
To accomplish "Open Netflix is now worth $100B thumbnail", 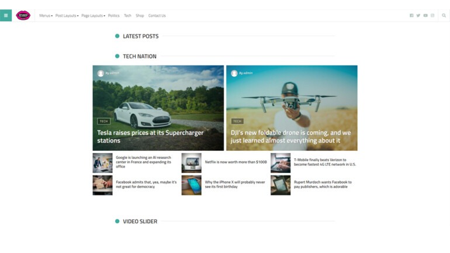I will click(191, 162).
